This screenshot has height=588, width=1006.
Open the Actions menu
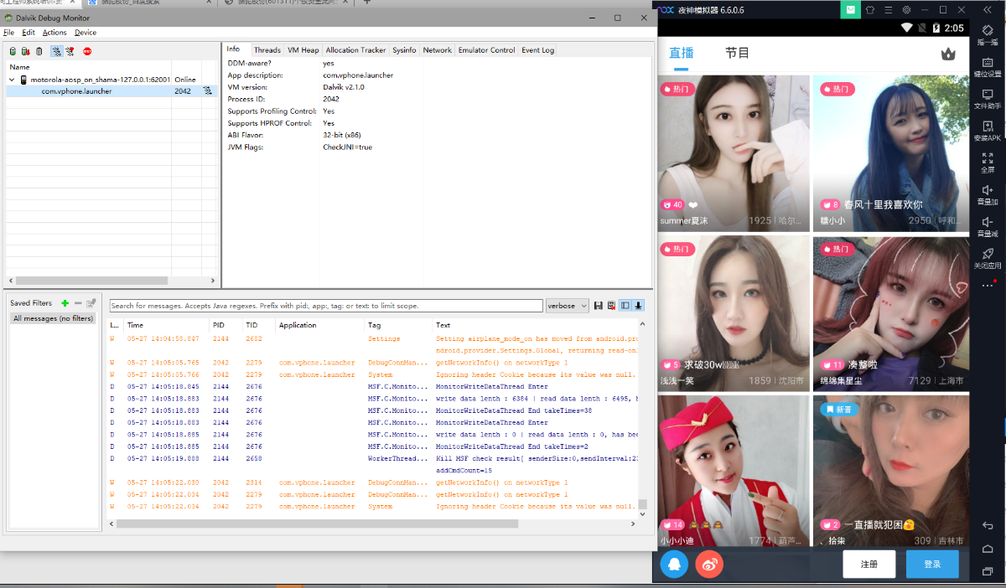(x=54, y=33)
